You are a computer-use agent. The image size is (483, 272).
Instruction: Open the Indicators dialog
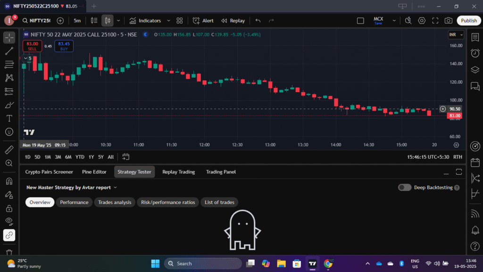pos(145,21)
